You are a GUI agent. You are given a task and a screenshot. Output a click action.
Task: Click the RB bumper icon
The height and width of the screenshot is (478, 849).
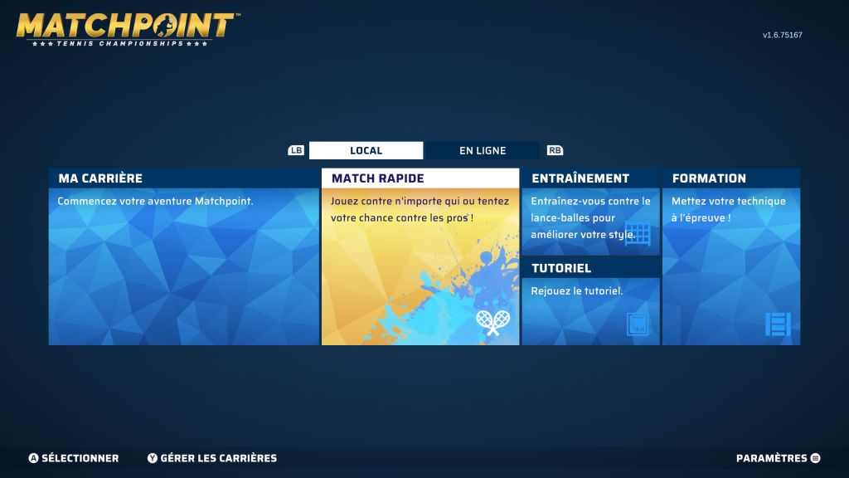(555, 150)
